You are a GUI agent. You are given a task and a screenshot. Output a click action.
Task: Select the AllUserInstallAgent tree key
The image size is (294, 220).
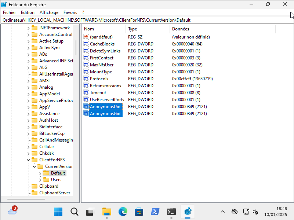click(x=56, y=74)
